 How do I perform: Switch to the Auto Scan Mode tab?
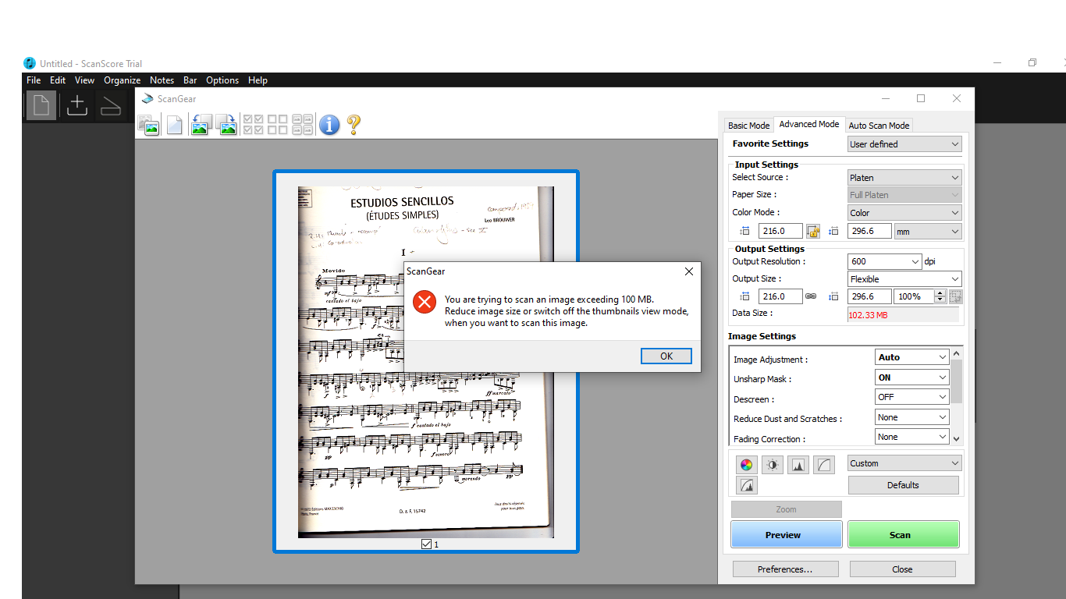879,126
